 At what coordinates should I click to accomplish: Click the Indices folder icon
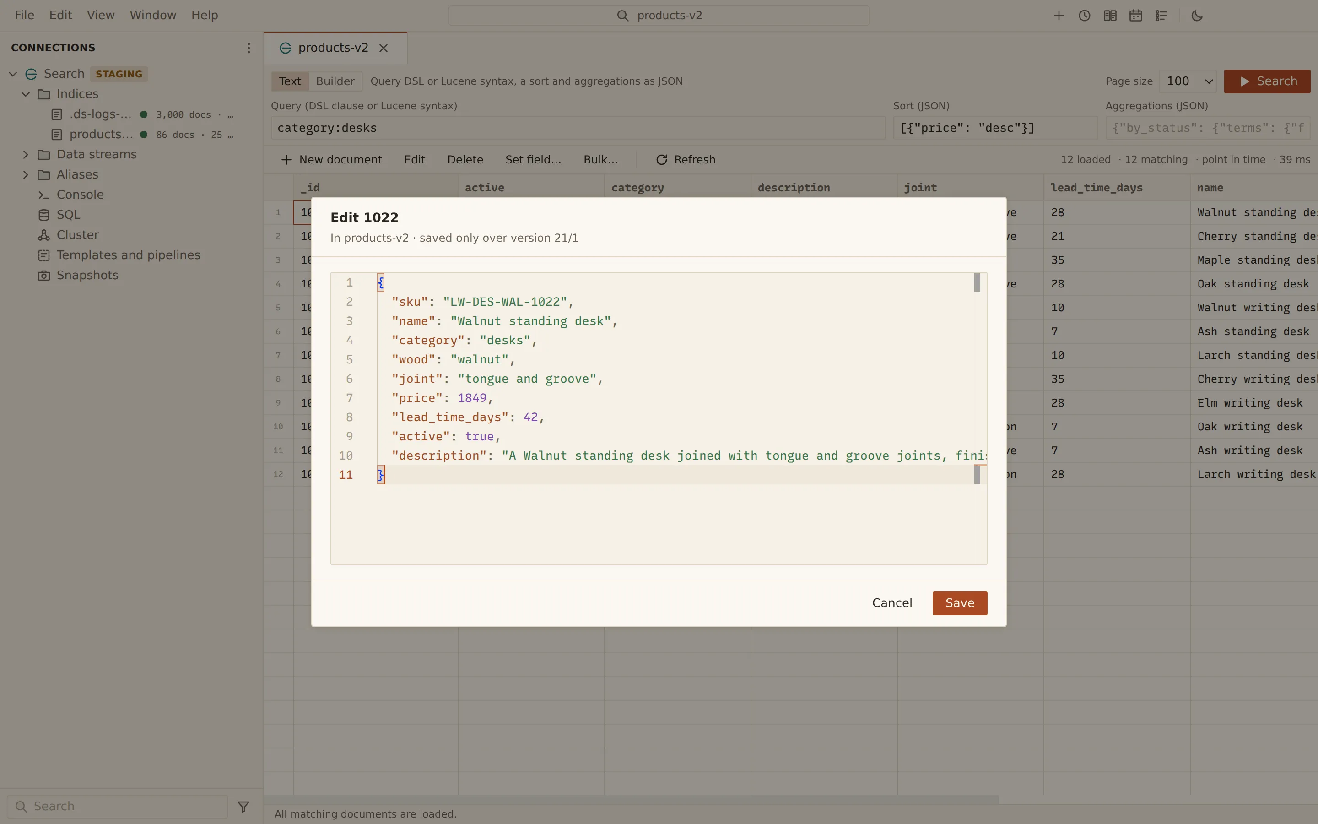[x=44, y=94]
